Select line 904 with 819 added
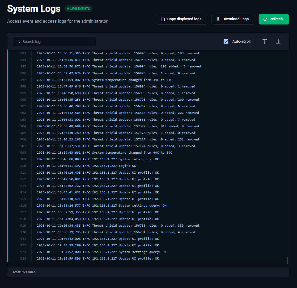 pos(148,126)
